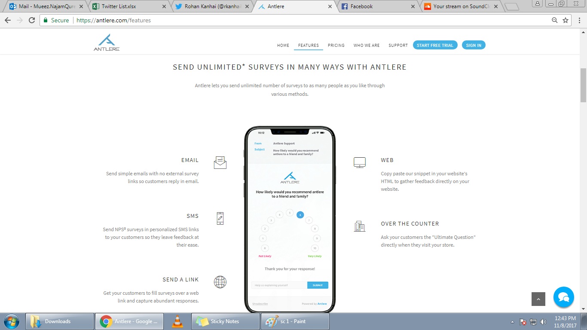The image size is (587, 330).
Task: Go back using the browser back arrow
Action: 8,20
